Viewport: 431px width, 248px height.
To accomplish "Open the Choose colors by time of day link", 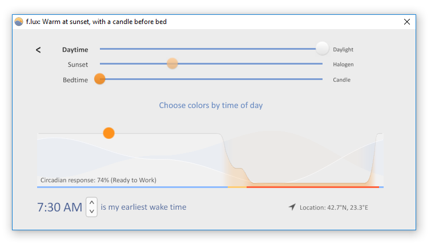I will point(211,105).
